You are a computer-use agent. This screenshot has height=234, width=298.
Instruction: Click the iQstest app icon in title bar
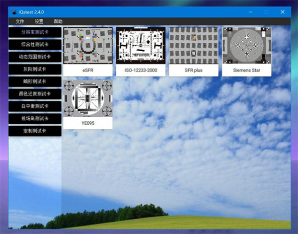tap(14, 12)
